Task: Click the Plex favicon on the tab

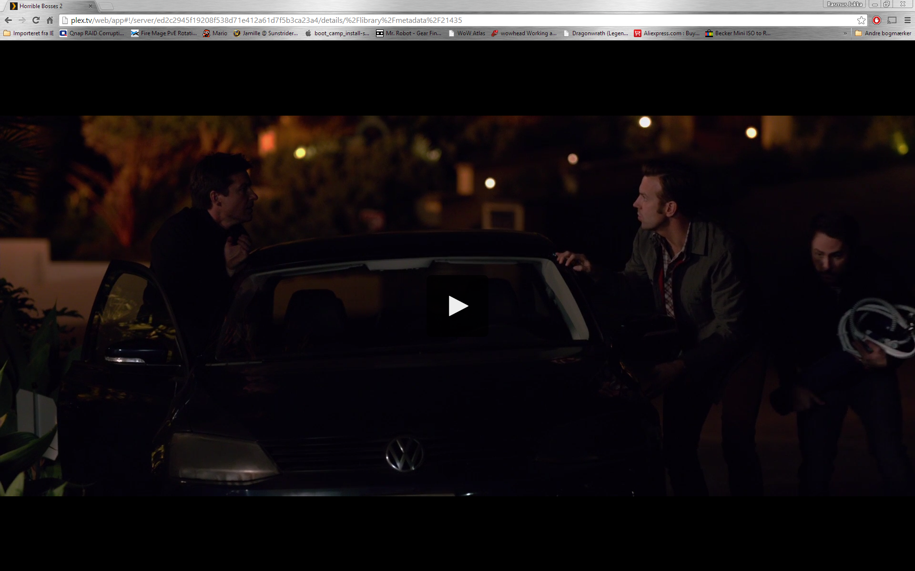Action: (x=13, y=6)
